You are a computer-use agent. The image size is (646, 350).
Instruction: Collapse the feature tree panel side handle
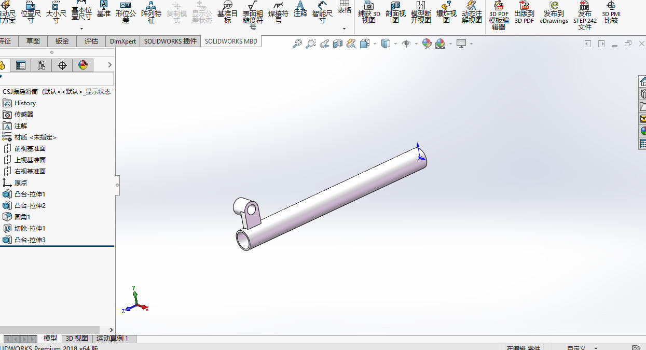[x=117, y=185]
